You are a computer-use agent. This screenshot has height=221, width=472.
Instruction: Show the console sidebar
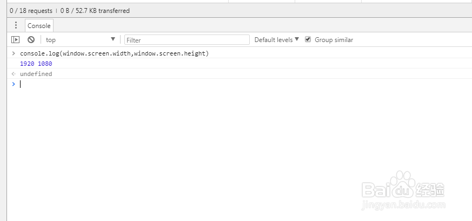(x=16, y=40)
